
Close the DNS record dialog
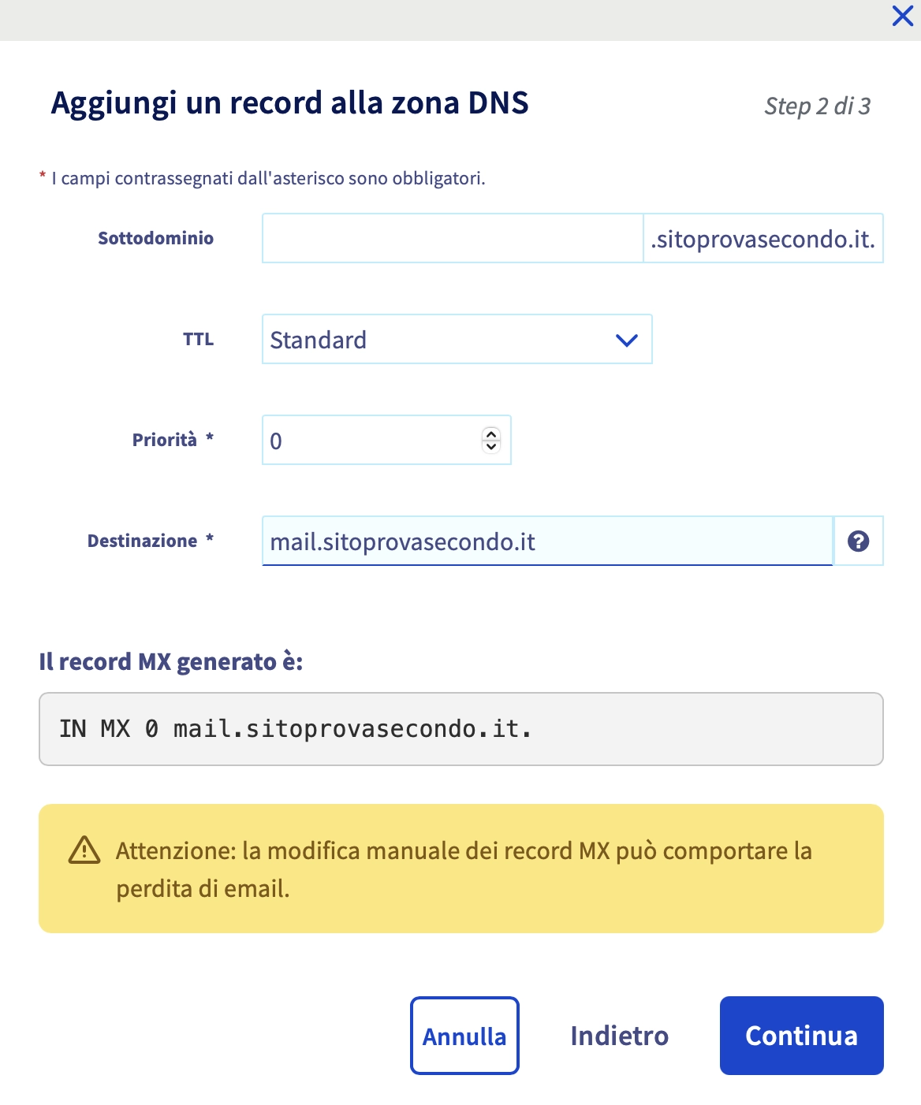click(x=902, y=16)
